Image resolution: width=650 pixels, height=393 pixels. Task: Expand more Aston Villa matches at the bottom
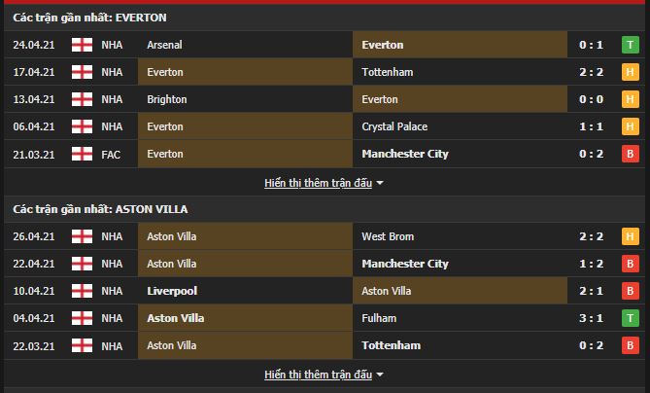324,375
